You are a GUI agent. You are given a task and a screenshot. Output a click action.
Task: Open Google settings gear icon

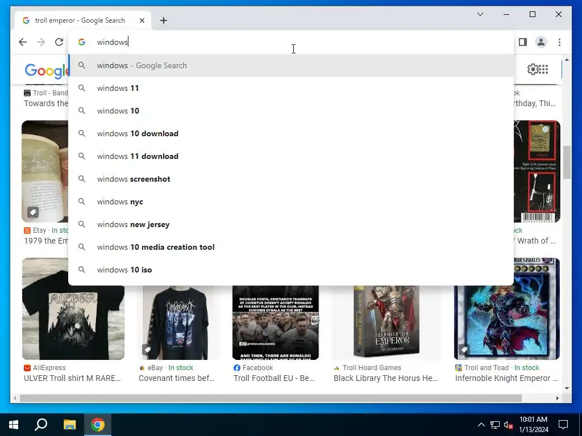click(x=533, y=69)
